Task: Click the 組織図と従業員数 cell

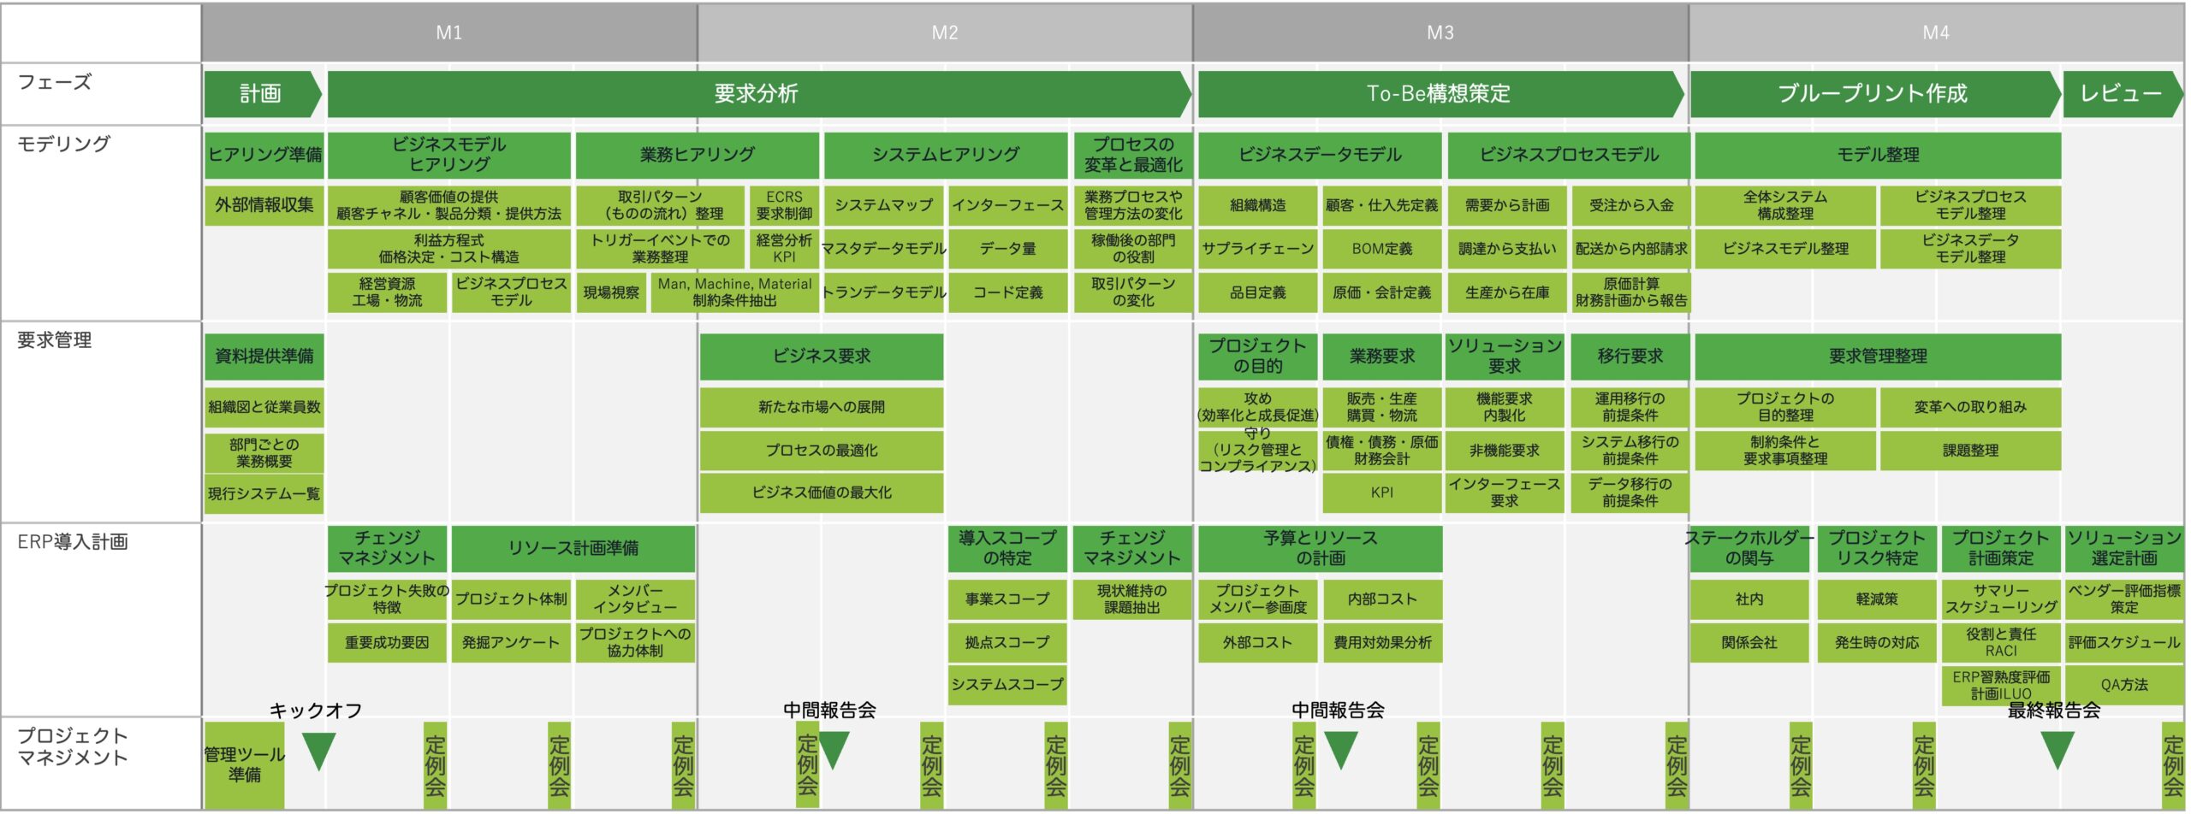Action: click(264, 407)
